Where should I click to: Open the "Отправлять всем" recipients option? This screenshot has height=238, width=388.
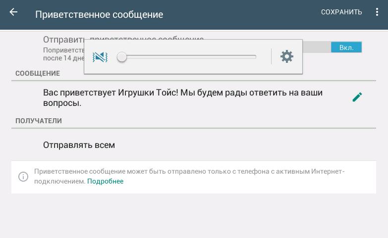[79, 145]
